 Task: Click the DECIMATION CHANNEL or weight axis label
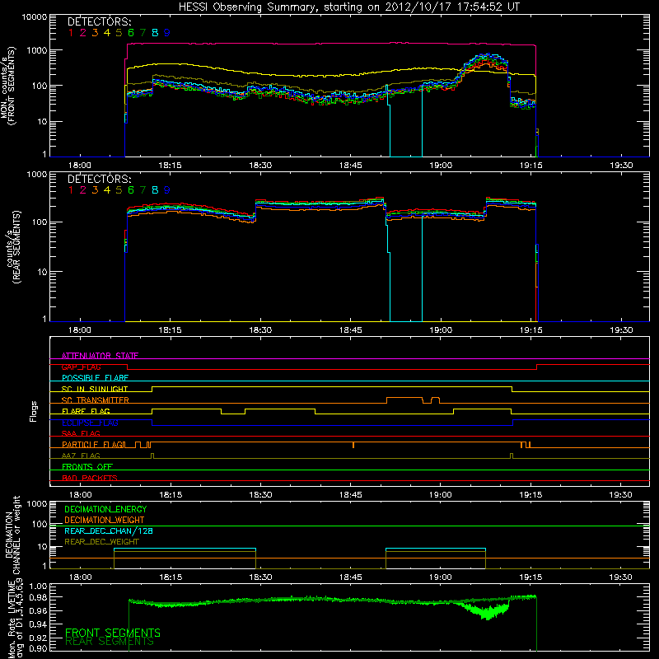tap(12, 535)
